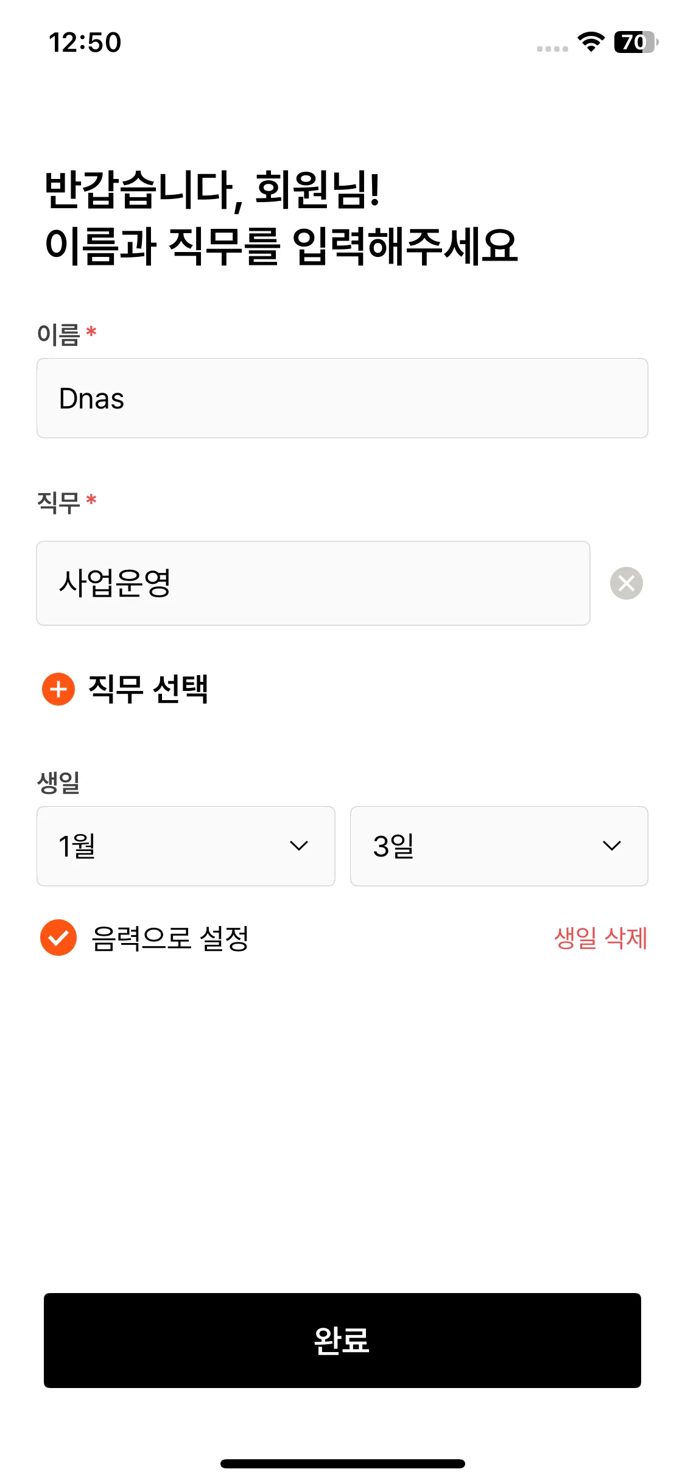685x1483 pixels.
Task: Tap the red 생일 삭제 link
Action: (600, 938)
